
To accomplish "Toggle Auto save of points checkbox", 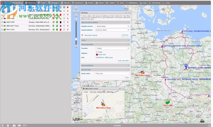I will [x=82, y=35].
